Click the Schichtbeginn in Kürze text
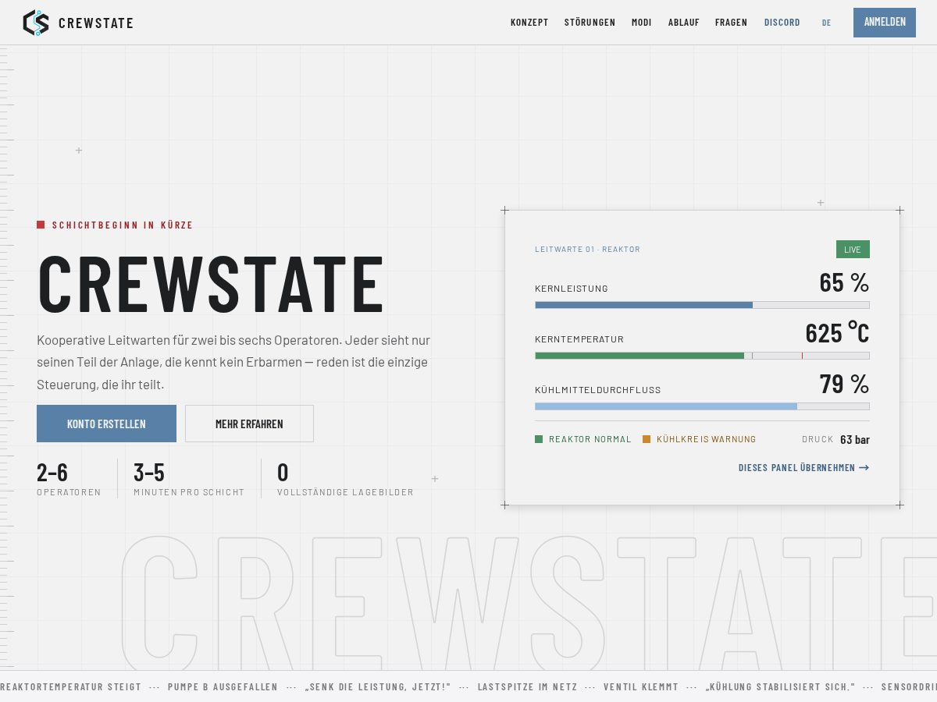 pos(123,225)
